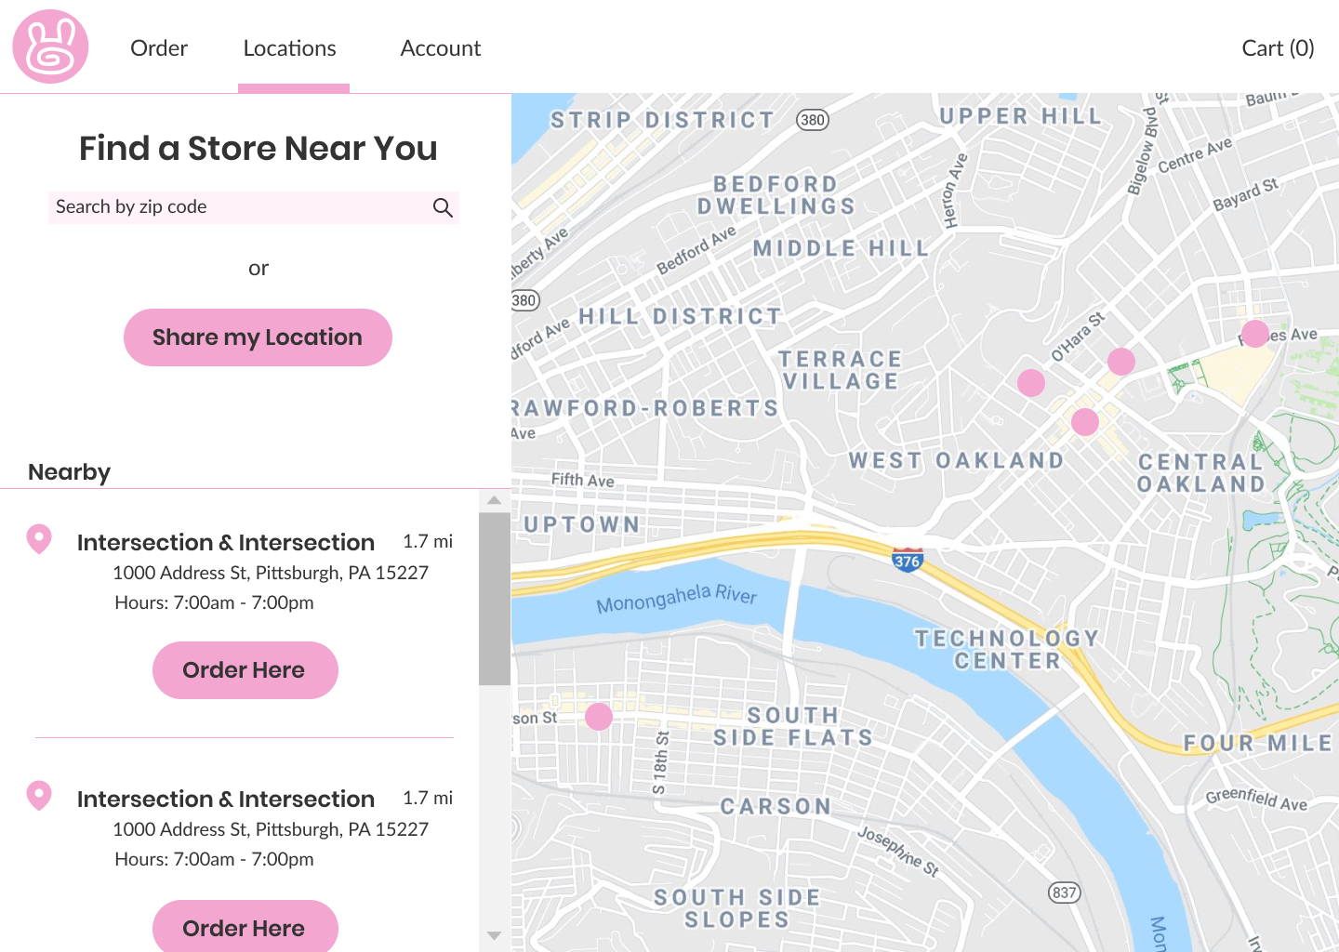1339x952 pixels.
Task: Select the map marker on Forbes Ave
Action: point(1255,333)
